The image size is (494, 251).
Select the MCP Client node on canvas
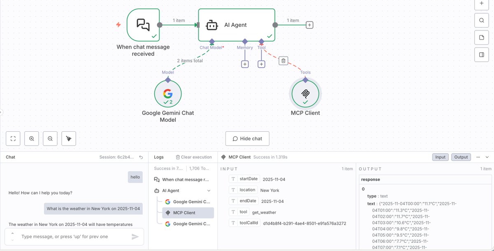[x=305, y=93]
